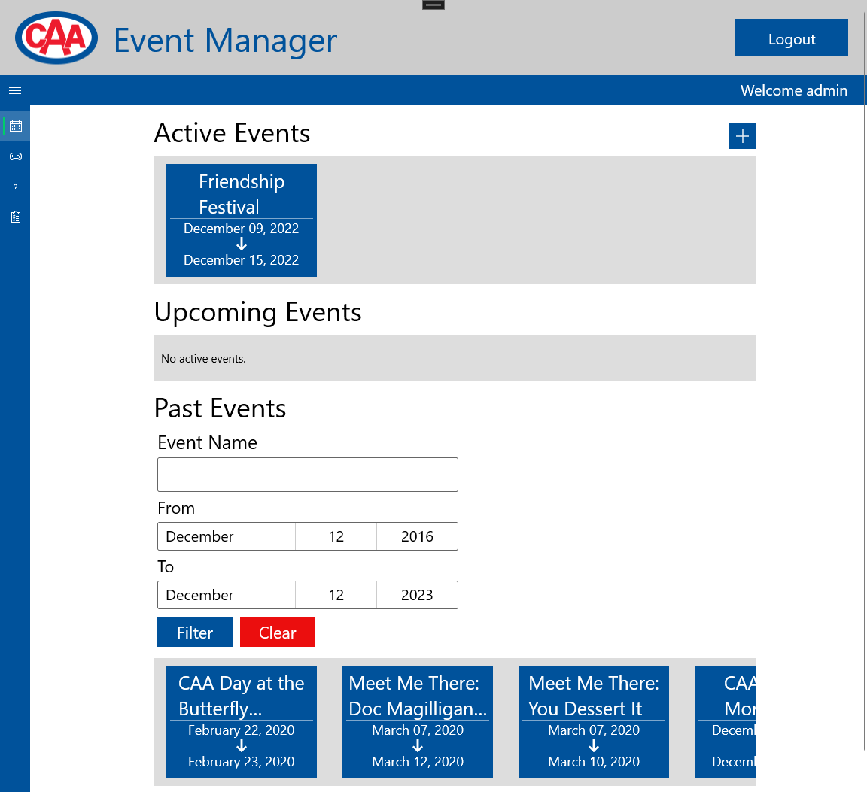The image size is (867, 792).
Task: Open the clipboard checklist sidebar icon
Action: (x=15, y=217)
